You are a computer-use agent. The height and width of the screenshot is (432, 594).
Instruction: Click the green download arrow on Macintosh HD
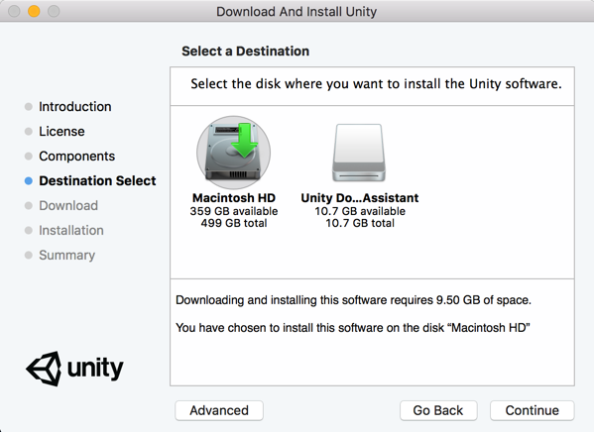point(244,140)
